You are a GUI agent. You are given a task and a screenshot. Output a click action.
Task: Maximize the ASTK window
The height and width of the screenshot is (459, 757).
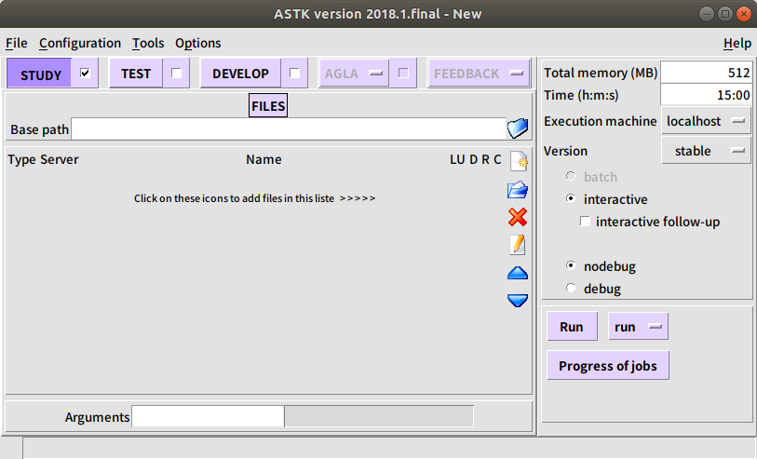724,14
